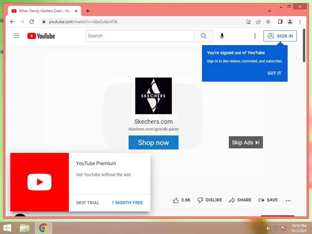Launch File Explorer from taskbar
The image size is (312, 234).
(x=25, y=228)
